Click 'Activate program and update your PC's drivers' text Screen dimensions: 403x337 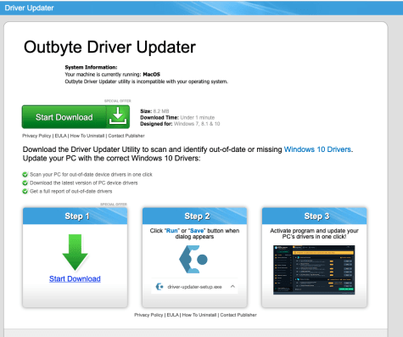tap(314, 233)
